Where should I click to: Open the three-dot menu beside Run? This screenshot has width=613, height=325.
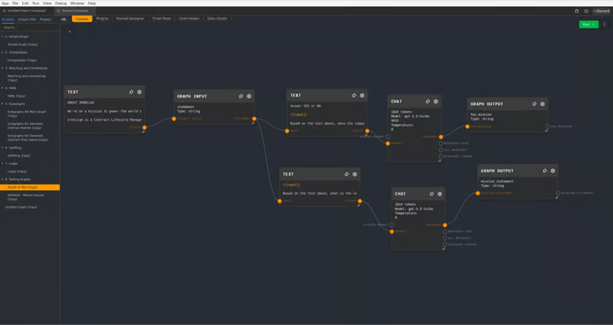605,25
